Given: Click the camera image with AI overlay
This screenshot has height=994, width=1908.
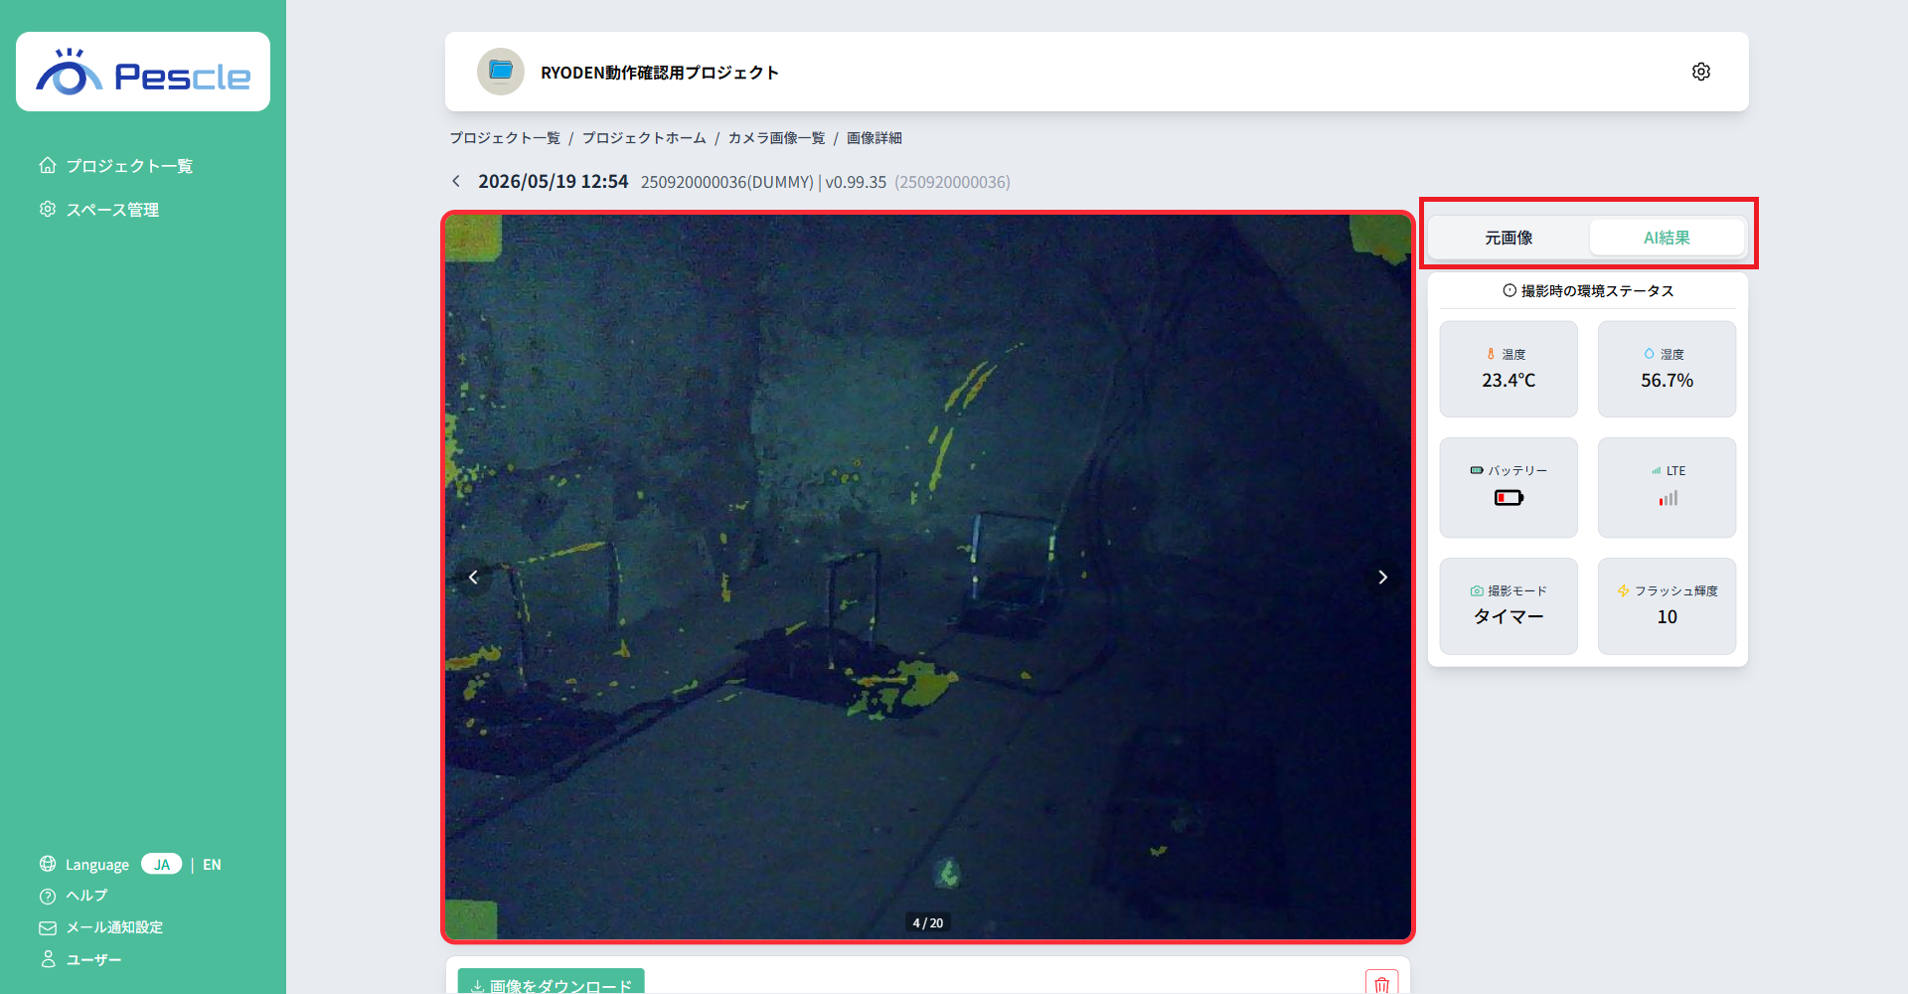Looking at the screenshot, I should point(928,577).
